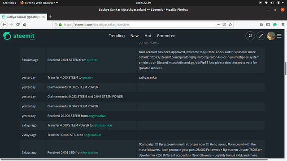The height and width of the screenshot is (161, 287).
Task: Open a new browser tab
Action: click(51, 17)
